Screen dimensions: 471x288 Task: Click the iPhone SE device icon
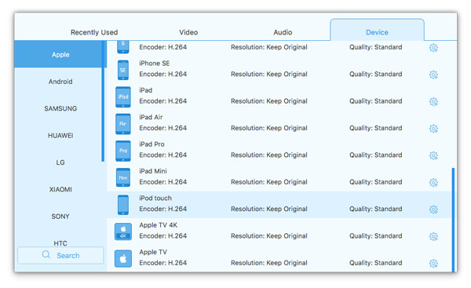click(x=123, y=70)
